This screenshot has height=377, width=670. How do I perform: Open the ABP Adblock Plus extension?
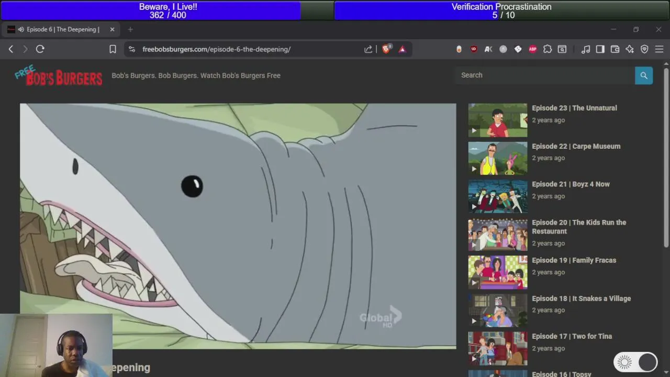(533, 49)
